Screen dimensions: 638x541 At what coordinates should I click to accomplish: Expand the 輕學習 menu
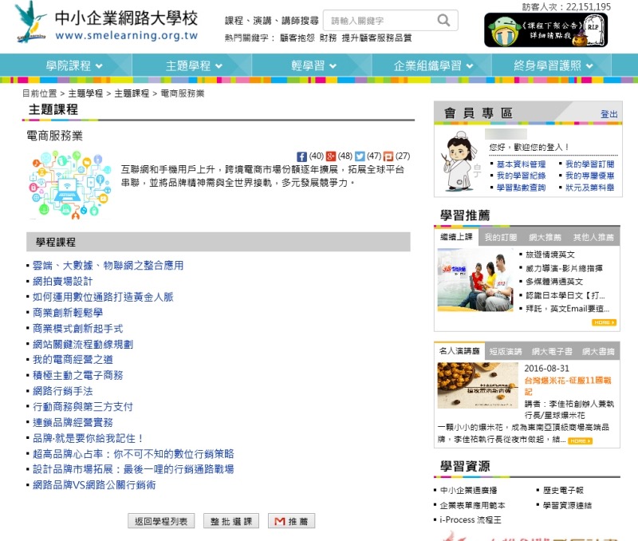313,65
